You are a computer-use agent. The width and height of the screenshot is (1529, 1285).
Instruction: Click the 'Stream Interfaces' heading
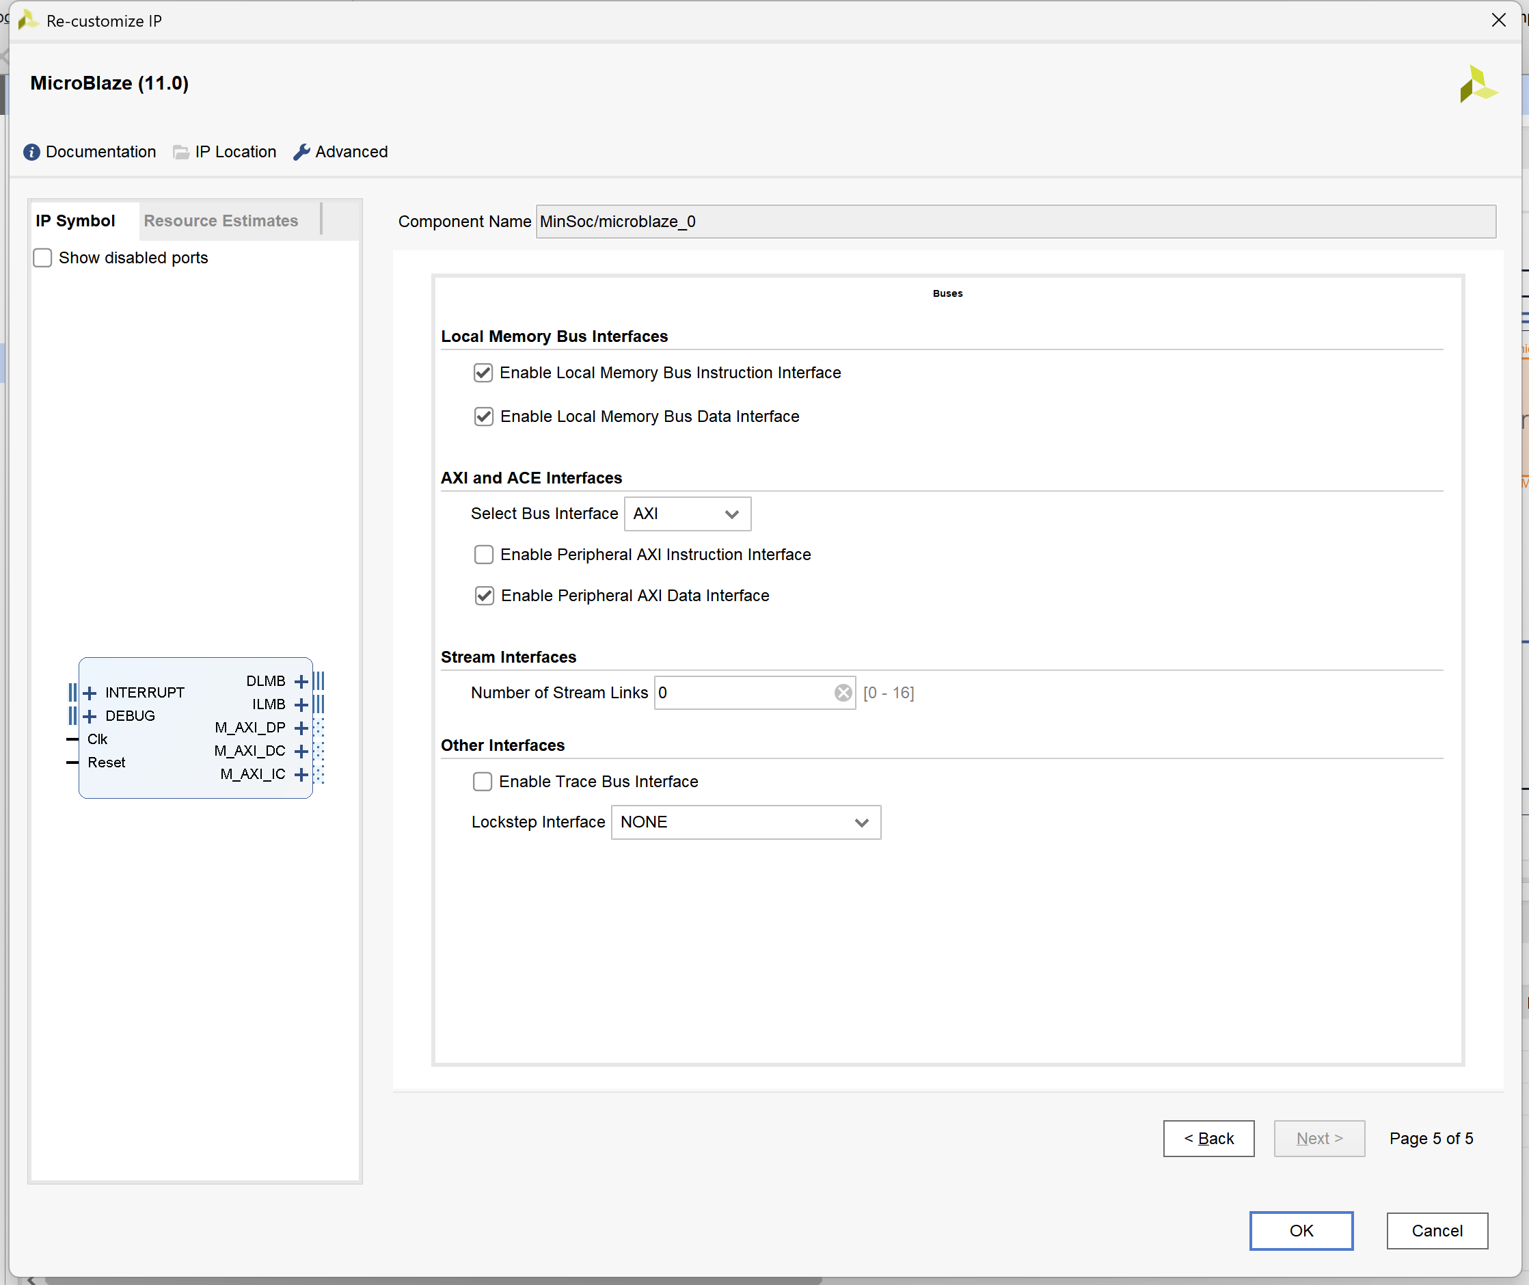[509, 657]
